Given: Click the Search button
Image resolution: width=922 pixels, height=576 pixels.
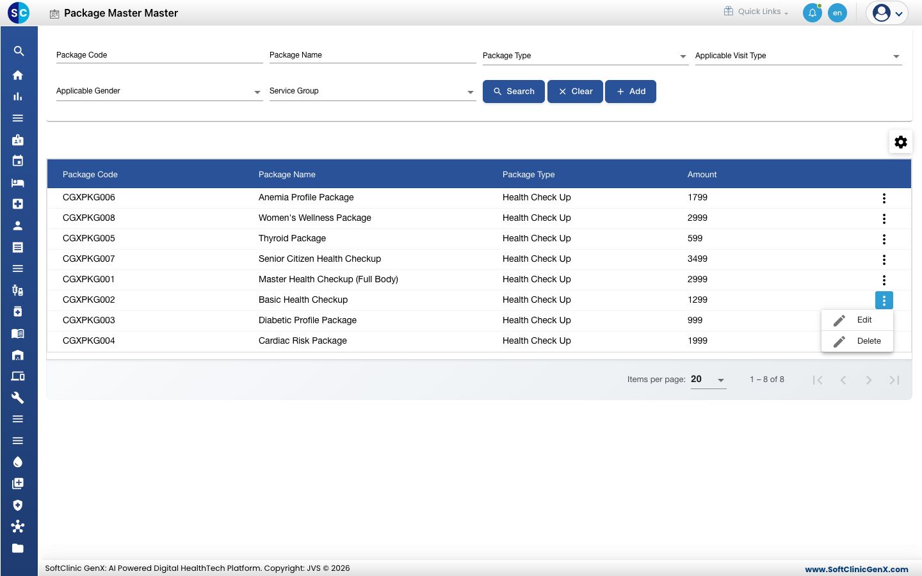Looking at the screenshot, I should [514, 92].
